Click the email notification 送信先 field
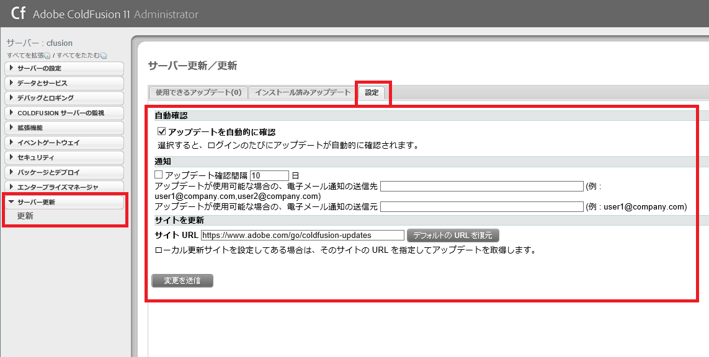 (x=482, y=186)
